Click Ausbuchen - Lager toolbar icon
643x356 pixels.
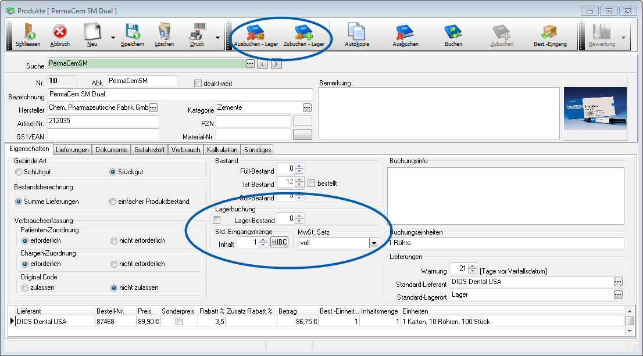click(255, 32)
